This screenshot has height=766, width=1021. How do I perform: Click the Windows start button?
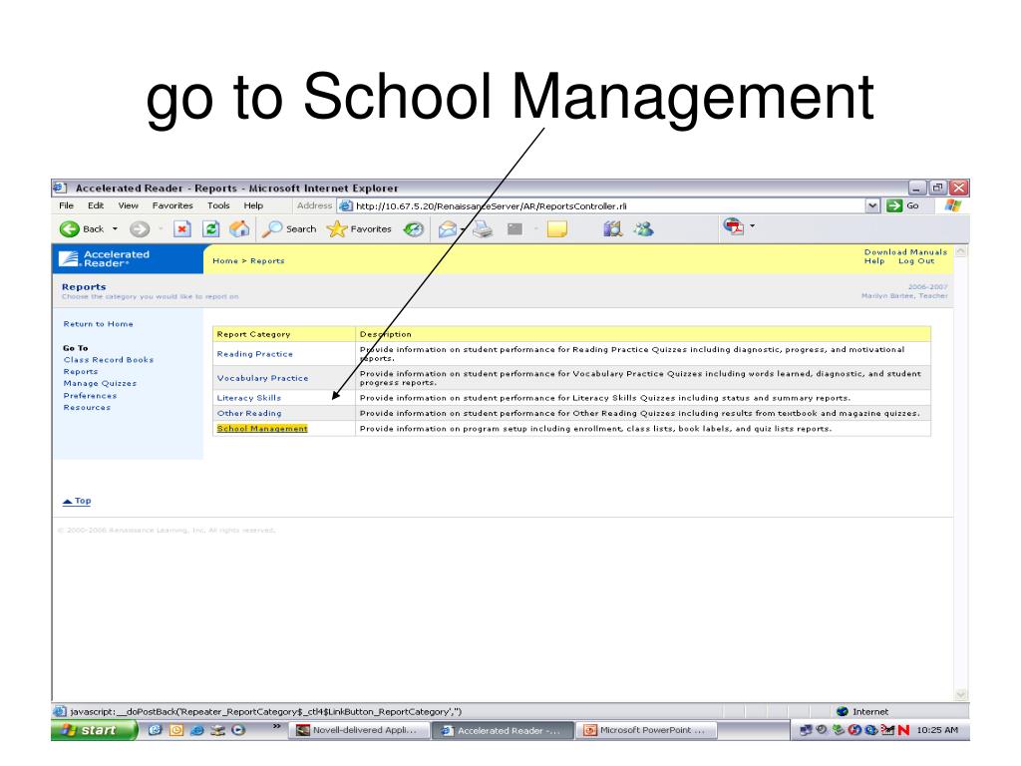pos(95,730)
